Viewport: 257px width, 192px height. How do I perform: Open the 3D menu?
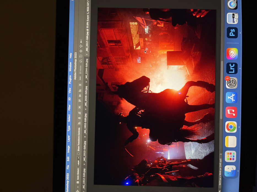point(69,99)
